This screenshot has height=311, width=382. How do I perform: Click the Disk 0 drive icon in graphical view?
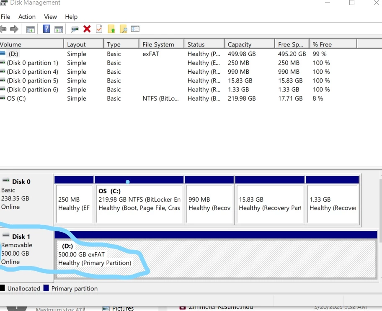[6, 180]
